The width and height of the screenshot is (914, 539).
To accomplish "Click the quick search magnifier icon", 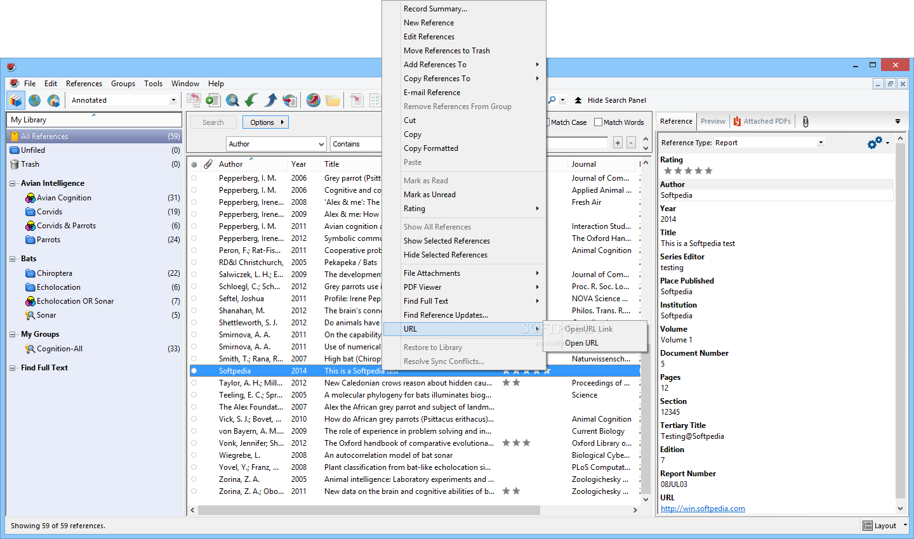I will point(552,100).
